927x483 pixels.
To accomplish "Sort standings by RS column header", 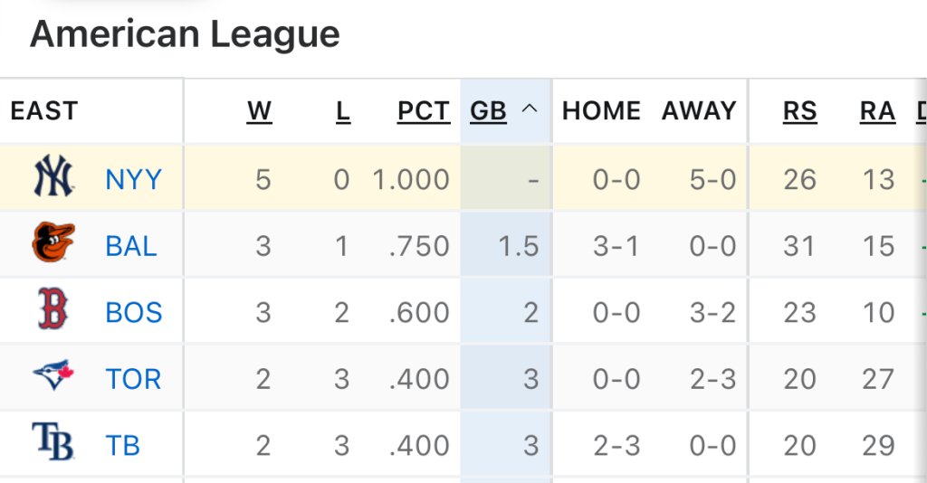I will tap(799, 111).
